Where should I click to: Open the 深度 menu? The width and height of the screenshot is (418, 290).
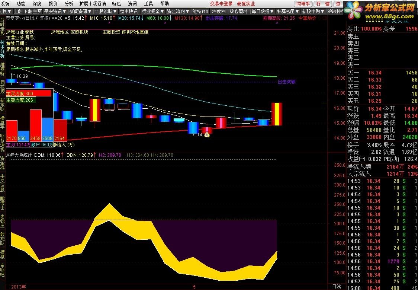point(37,4)
